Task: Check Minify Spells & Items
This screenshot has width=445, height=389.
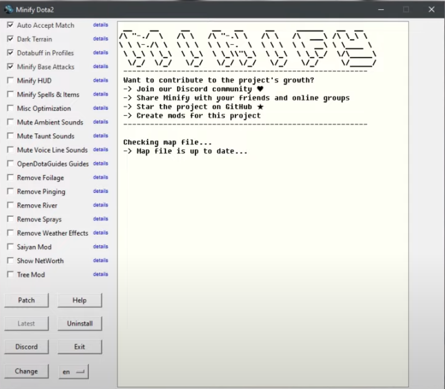Action: pos(10,94)
